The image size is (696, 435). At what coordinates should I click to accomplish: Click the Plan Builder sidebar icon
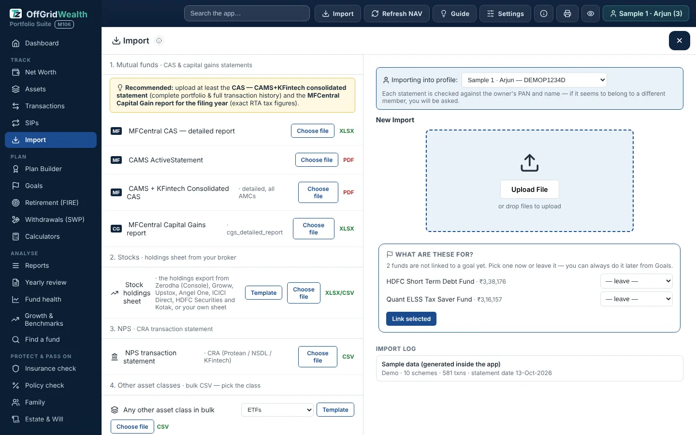pyautogui.click(x=16, y=169)
